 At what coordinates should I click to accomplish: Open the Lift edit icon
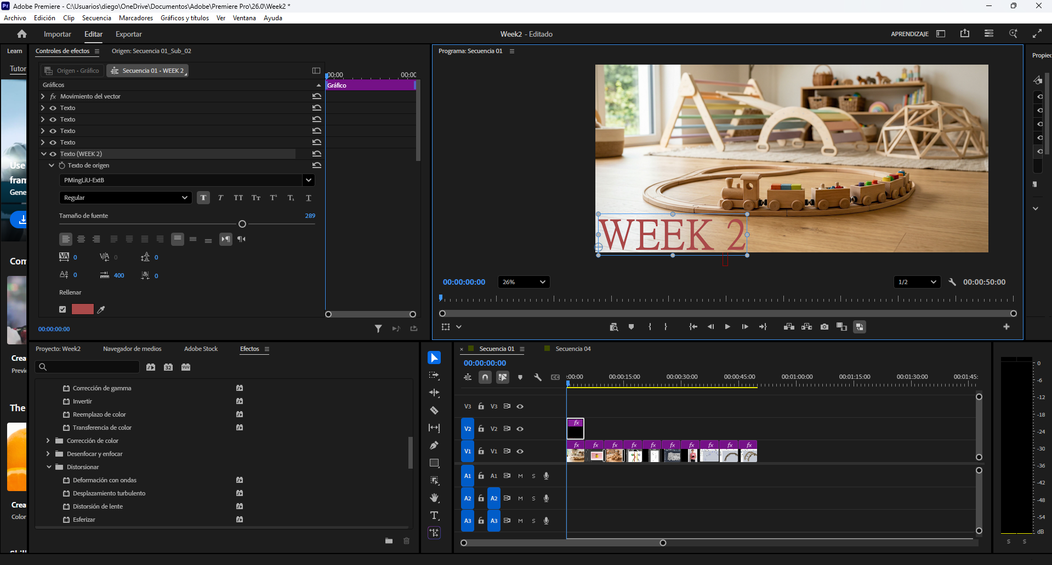tap(789, 327)
